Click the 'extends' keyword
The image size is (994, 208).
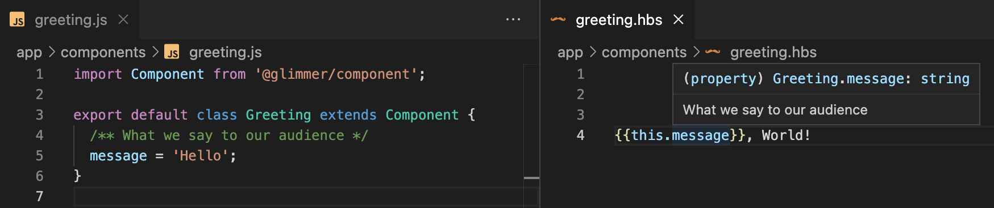(348, 115)
